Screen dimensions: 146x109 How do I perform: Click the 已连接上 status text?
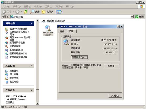pyautogui.click(x=10, y=102)
